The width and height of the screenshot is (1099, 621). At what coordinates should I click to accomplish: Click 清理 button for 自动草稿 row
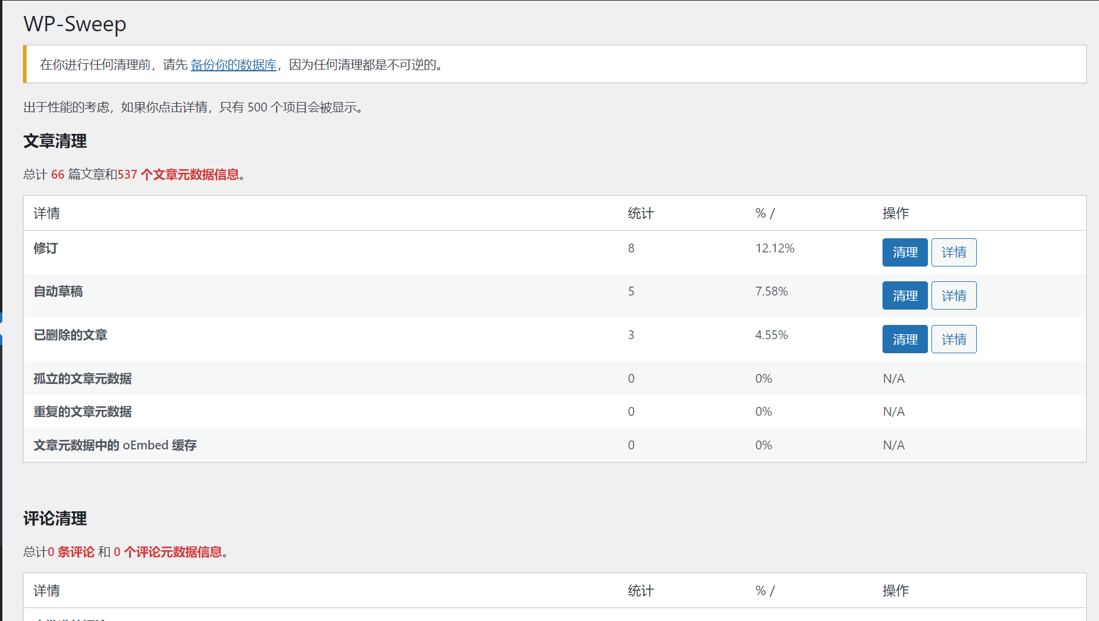click(x=905, y=295)
